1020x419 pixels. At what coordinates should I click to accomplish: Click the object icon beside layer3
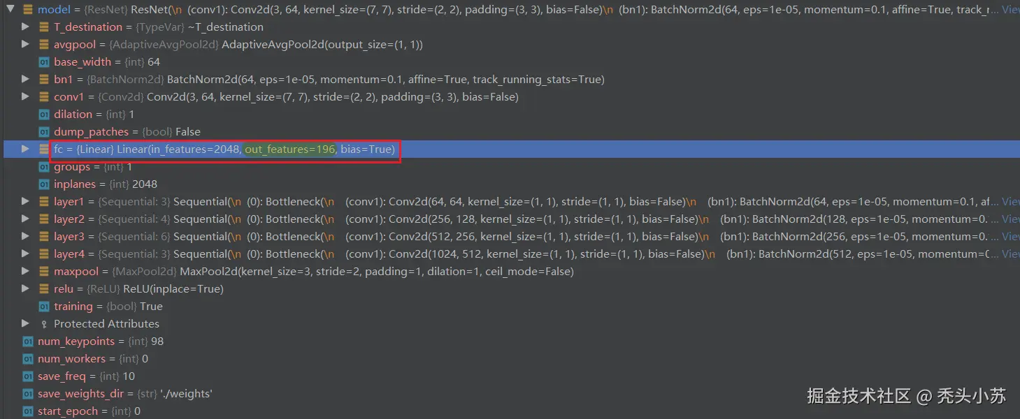(44, 237)
